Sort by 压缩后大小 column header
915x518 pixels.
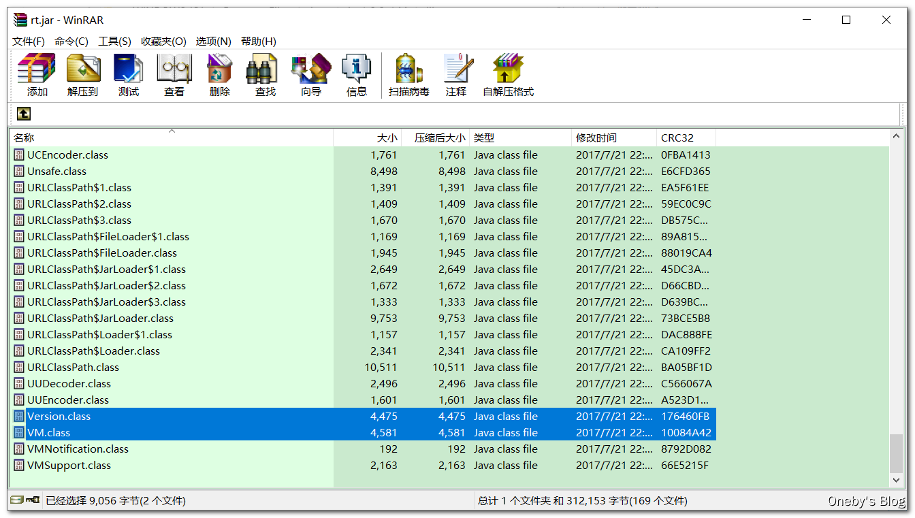click(436, 137)
